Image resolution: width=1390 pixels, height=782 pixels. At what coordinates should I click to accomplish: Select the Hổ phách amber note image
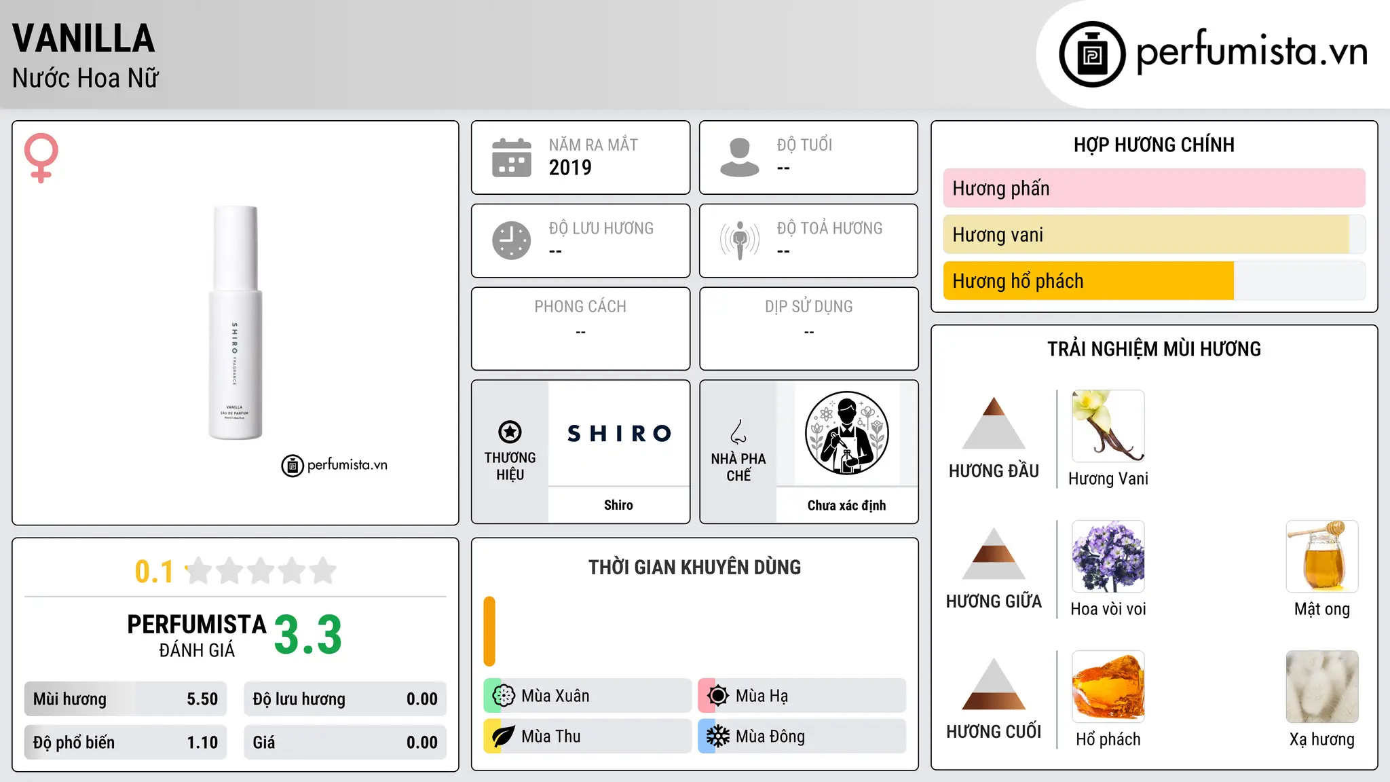coord(1108,687)
